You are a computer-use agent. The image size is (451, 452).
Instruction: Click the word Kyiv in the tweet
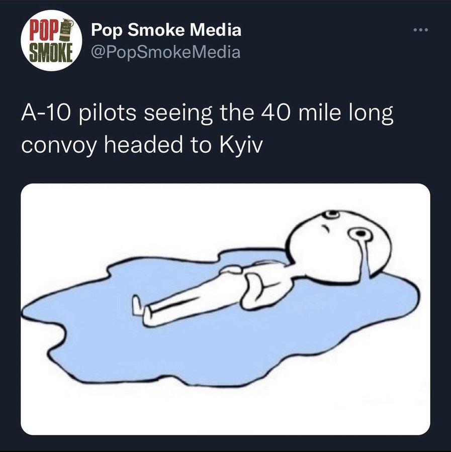[x=241, y=146]
